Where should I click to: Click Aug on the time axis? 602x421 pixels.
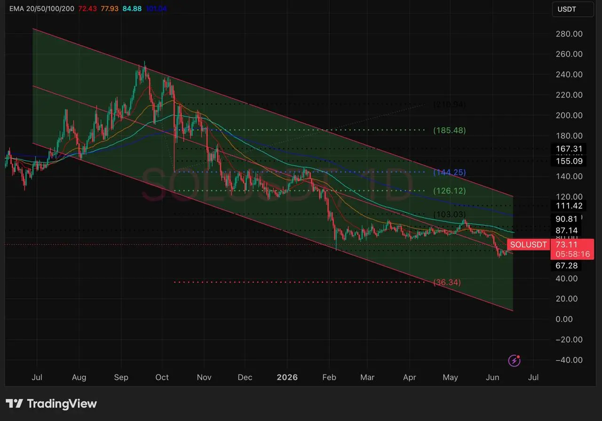click(x=79, y=377)
